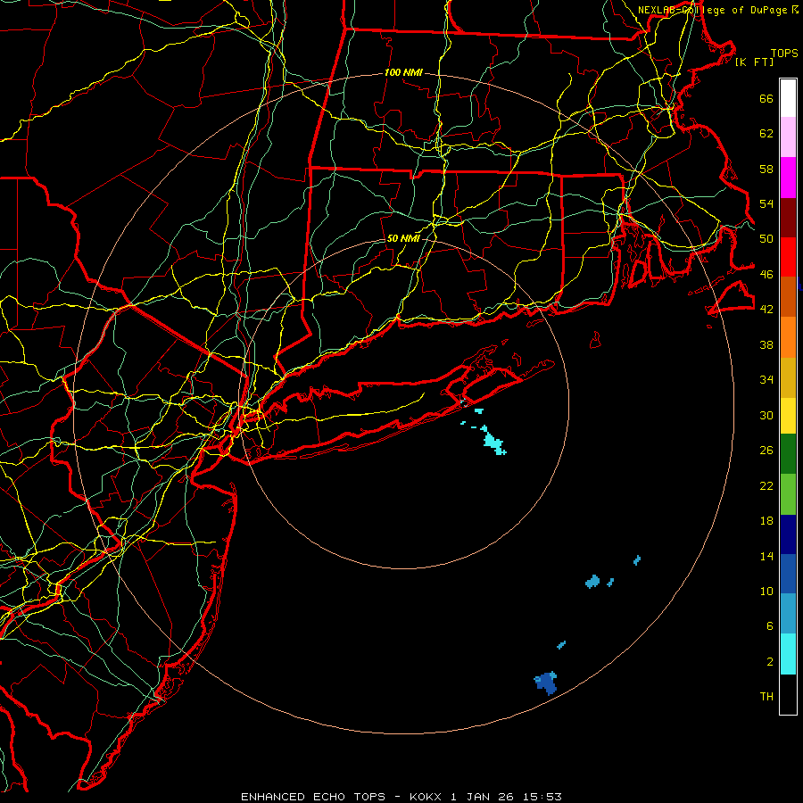The height and width of the screenshot is (803, 803).
Task: Pick the bright orange legend swatch
Action: point(788,337)
